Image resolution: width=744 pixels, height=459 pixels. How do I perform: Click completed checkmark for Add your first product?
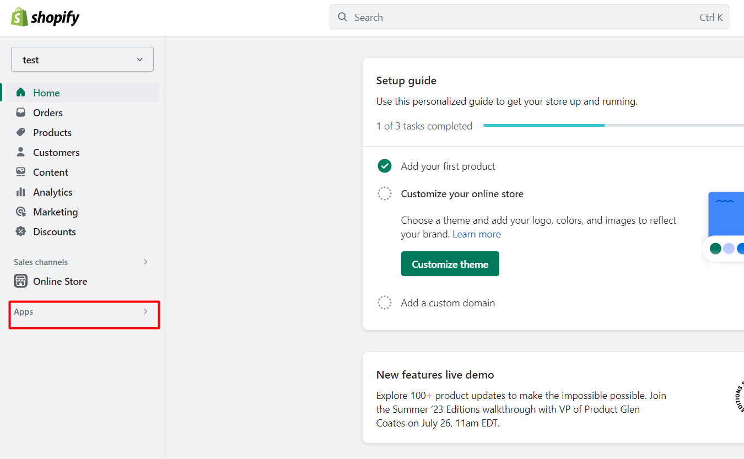tap(385, 166)
